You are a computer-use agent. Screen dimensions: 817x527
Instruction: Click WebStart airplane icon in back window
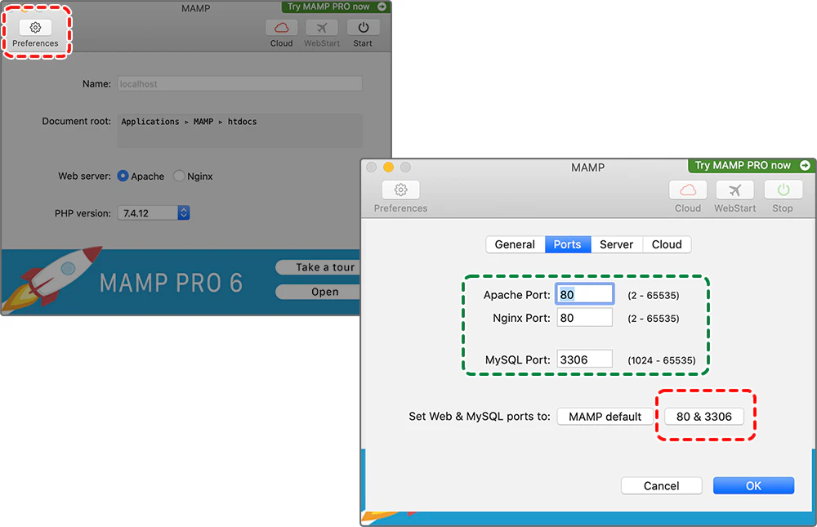point(321,28)
